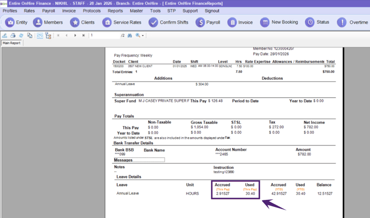The width and height of the screenshot is (370, 218).
Task: Toggle the parameter panel icon
Action: (40, 36)
